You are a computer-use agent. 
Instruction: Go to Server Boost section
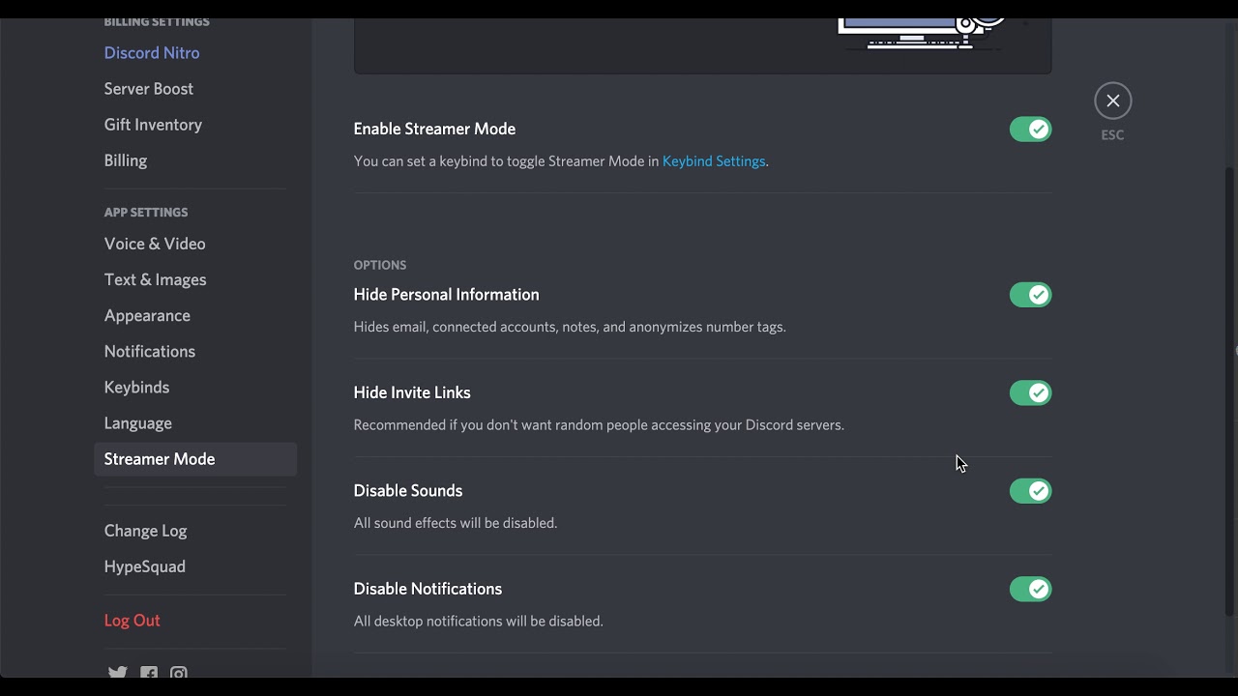[149, 89]
